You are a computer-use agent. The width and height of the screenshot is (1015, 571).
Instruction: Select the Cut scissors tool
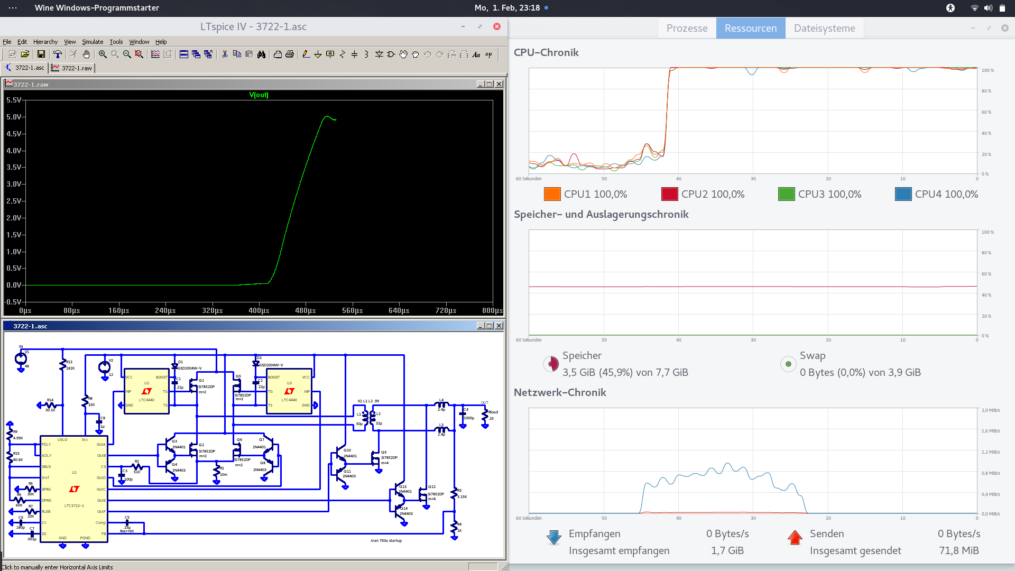[225, 54]
